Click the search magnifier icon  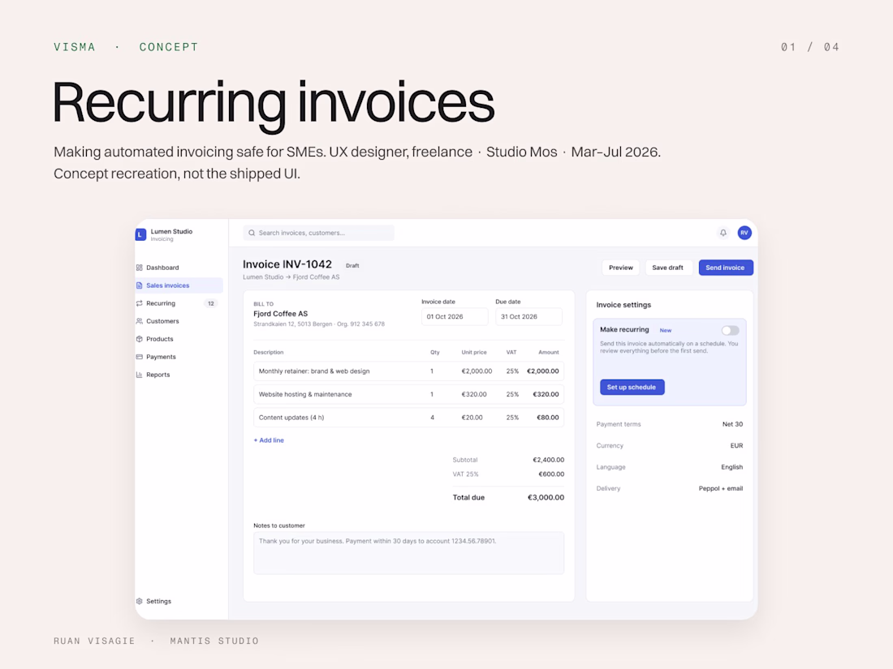coord(252,233)
